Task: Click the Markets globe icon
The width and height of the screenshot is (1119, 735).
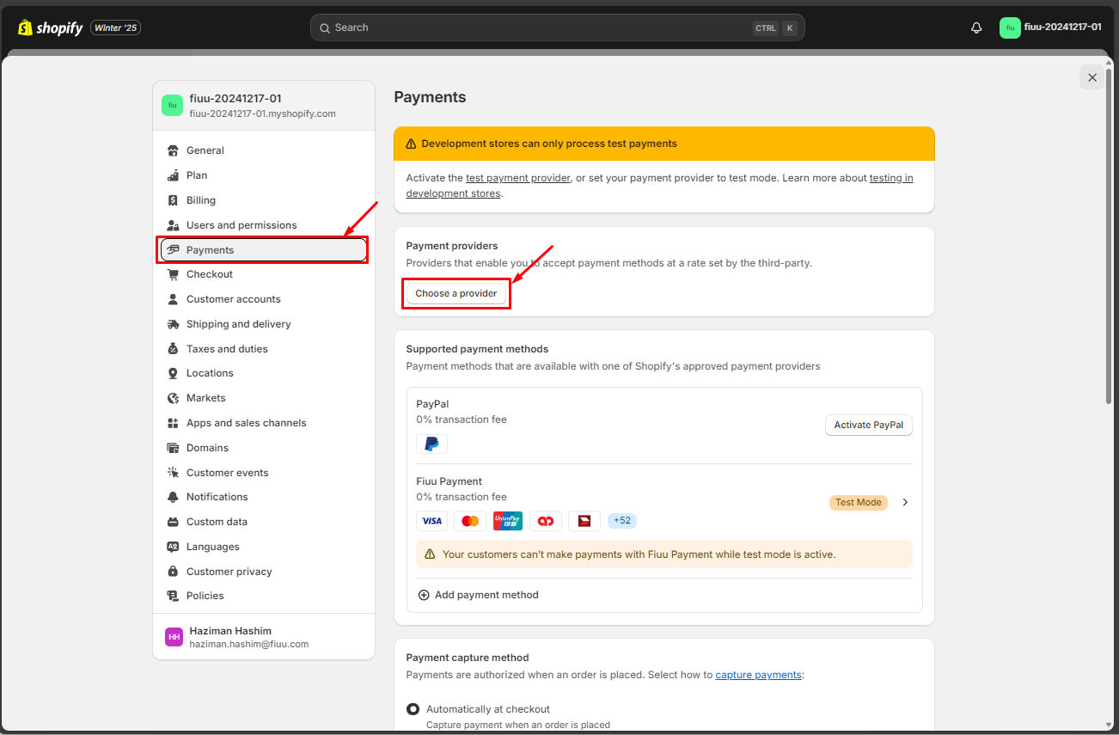Action: [x=172, y=398]
